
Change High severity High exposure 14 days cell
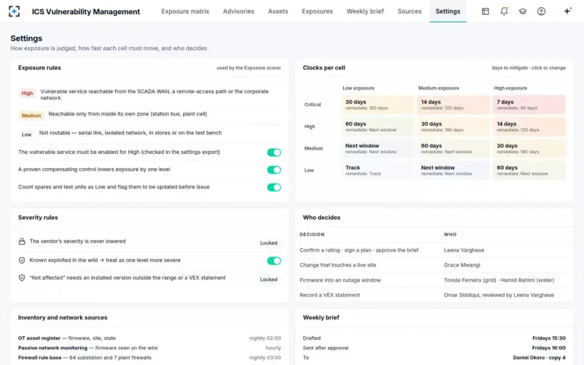coord(529,127)
